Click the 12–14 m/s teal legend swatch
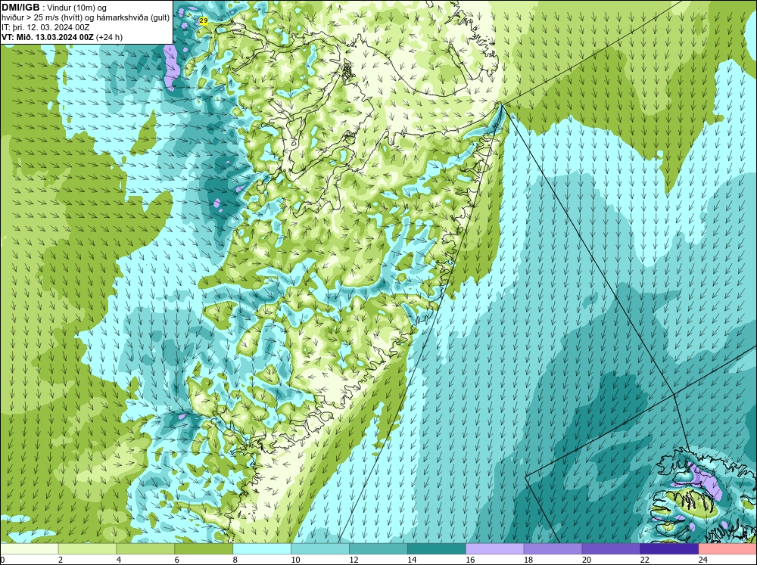 (378, 549)
